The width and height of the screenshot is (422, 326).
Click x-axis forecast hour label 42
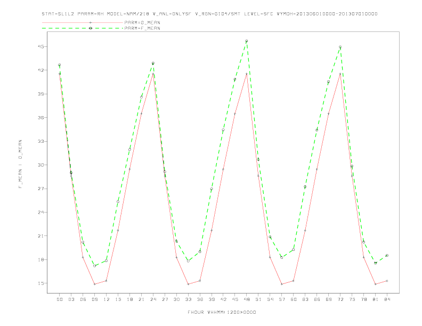[x=223, y=299]
